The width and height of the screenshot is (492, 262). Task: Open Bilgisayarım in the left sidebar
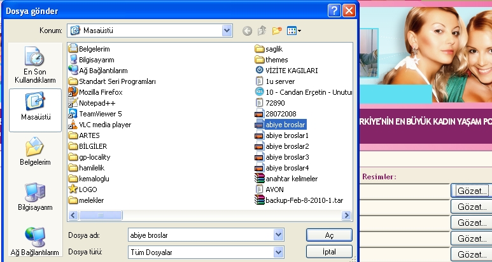pos(35,197)
